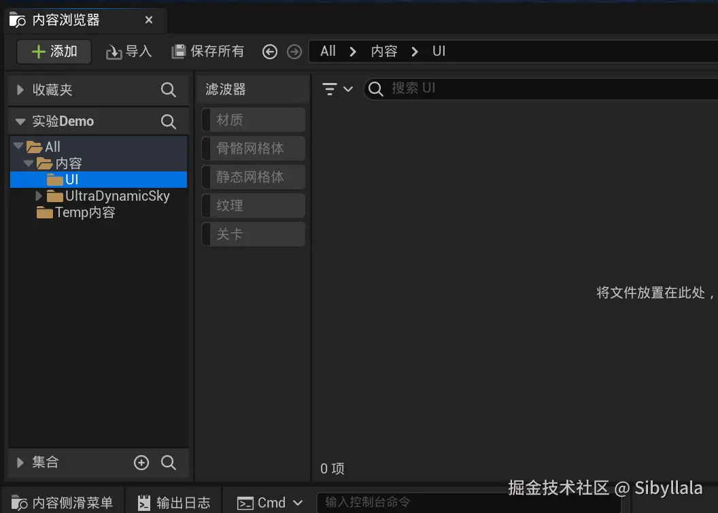
Task: Search collections with magnifier icon
Action: click(x=169, y=463)
